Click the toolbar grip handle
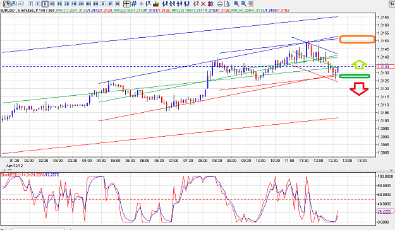The image size is (395, 230). coord(1,4)
